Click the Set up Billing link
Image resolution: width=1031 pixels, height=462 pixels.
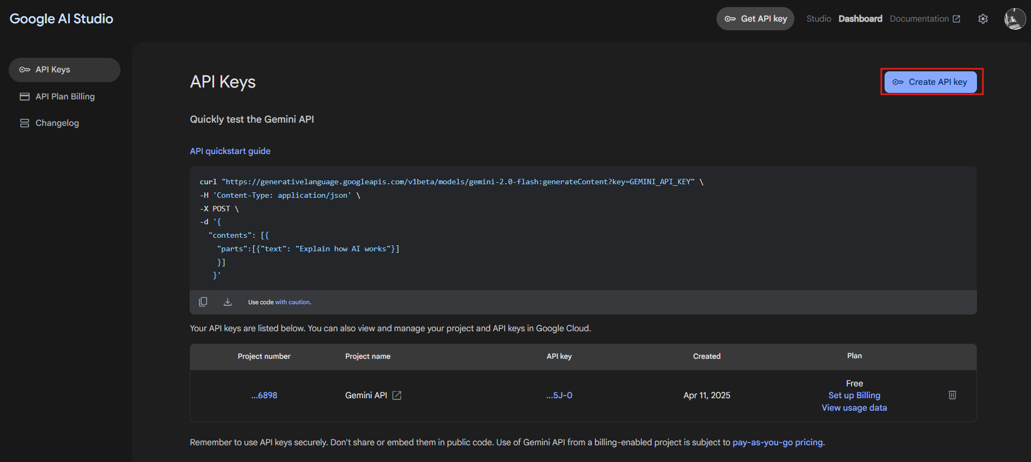point(854,396)
